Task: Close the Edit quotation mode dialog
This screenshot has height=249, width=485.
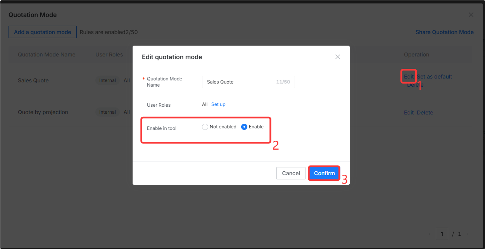Action: click(337, 57)
